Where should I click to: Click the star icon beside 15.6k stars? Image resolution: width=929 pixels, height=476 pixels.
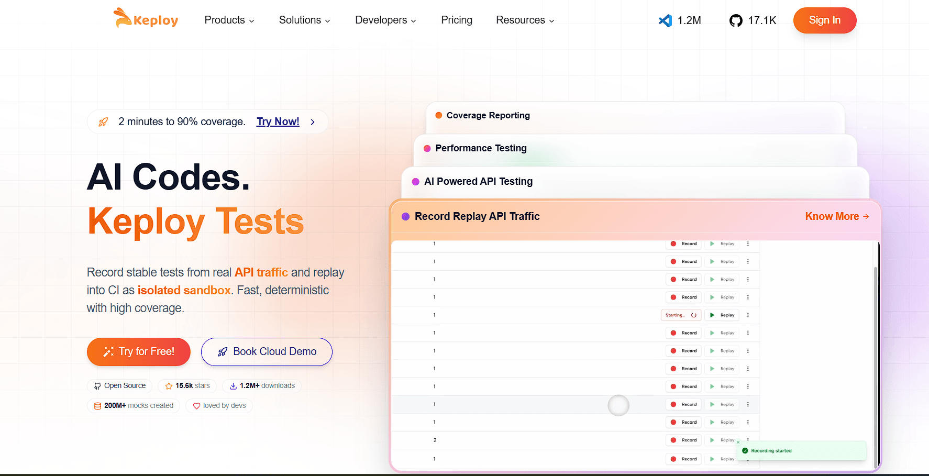coord(169,386)
